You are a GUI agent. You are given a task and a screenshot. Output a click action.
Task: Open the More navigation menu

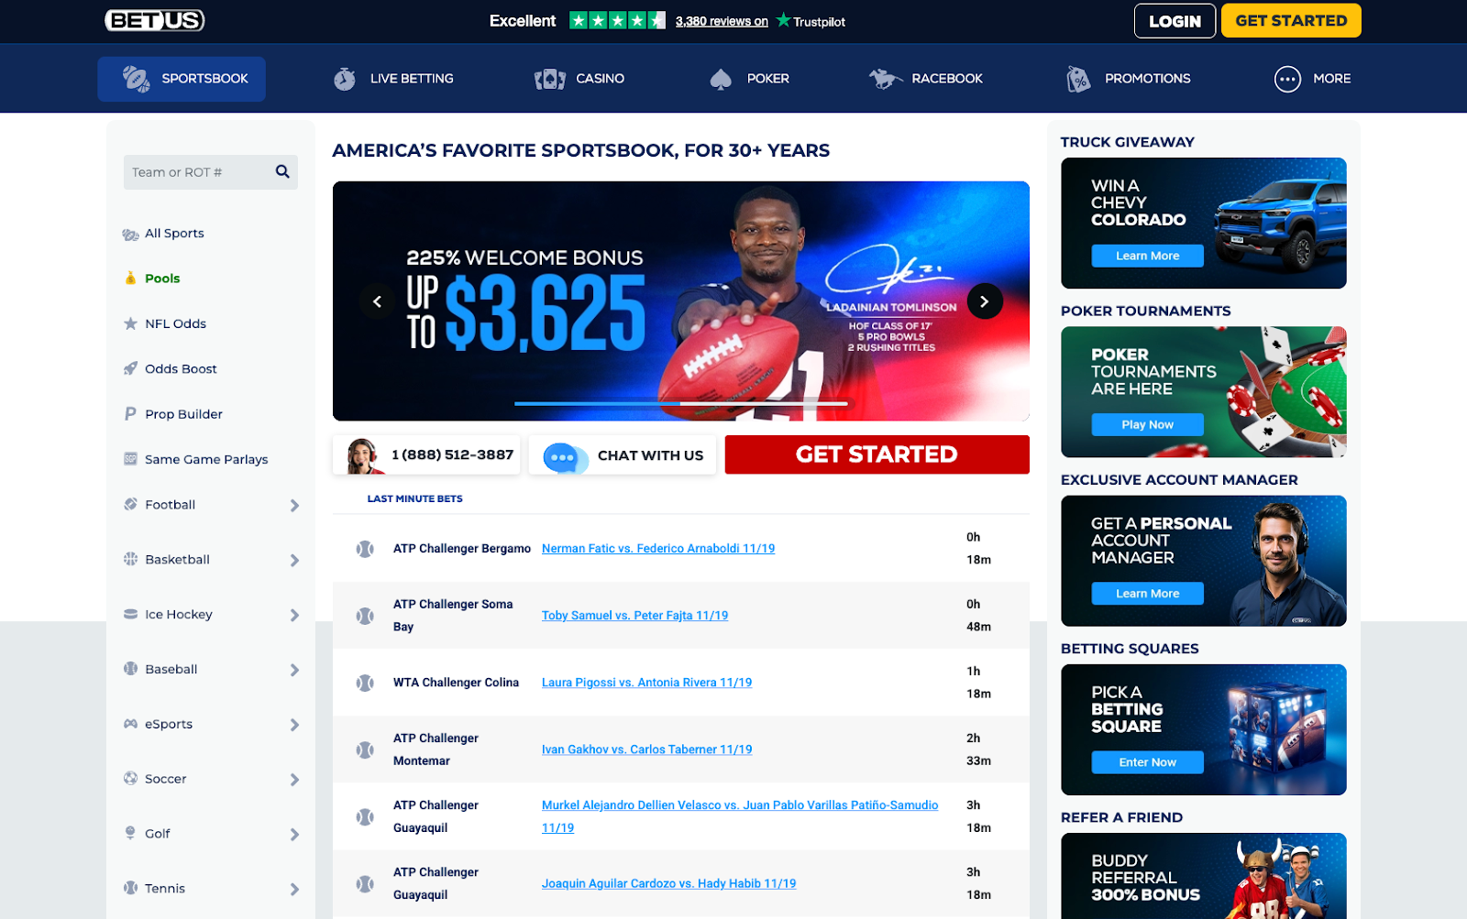coord(1312,79)
